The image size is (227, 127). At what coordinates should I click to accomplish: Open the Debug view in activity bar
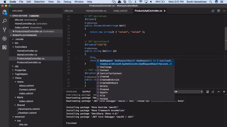[5, 38]
